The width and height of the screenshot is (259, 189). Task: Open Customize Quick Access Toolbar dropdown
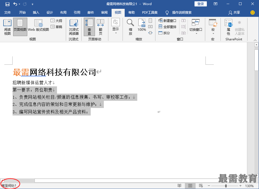[32, 4]
